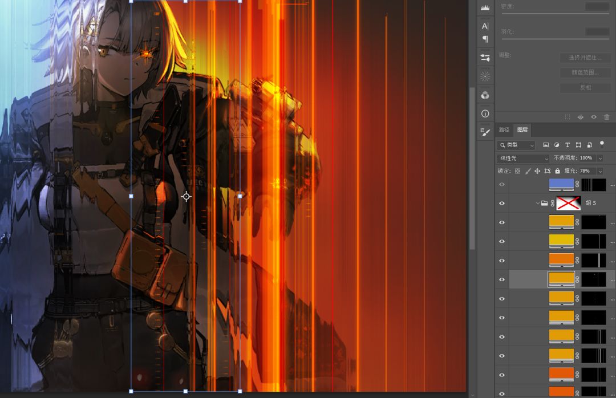Toggle visibility of the selected layer

(x=502, y=279)
